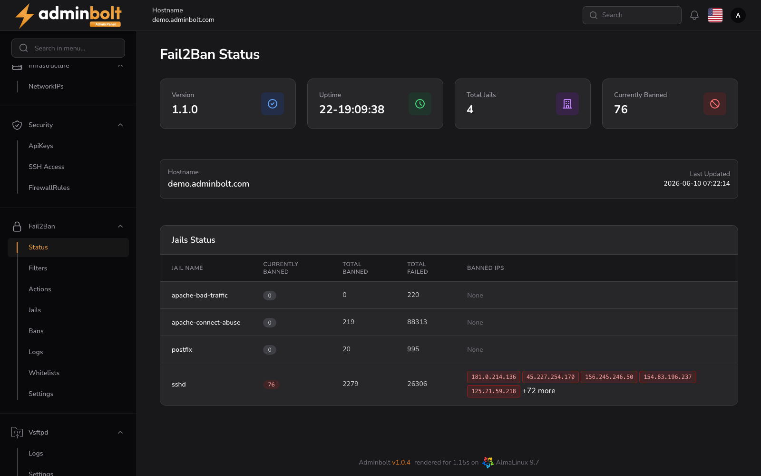Open Fail2Ban Whitelists
This screenshot has width=761, height=476.
(x=44, y=373)
